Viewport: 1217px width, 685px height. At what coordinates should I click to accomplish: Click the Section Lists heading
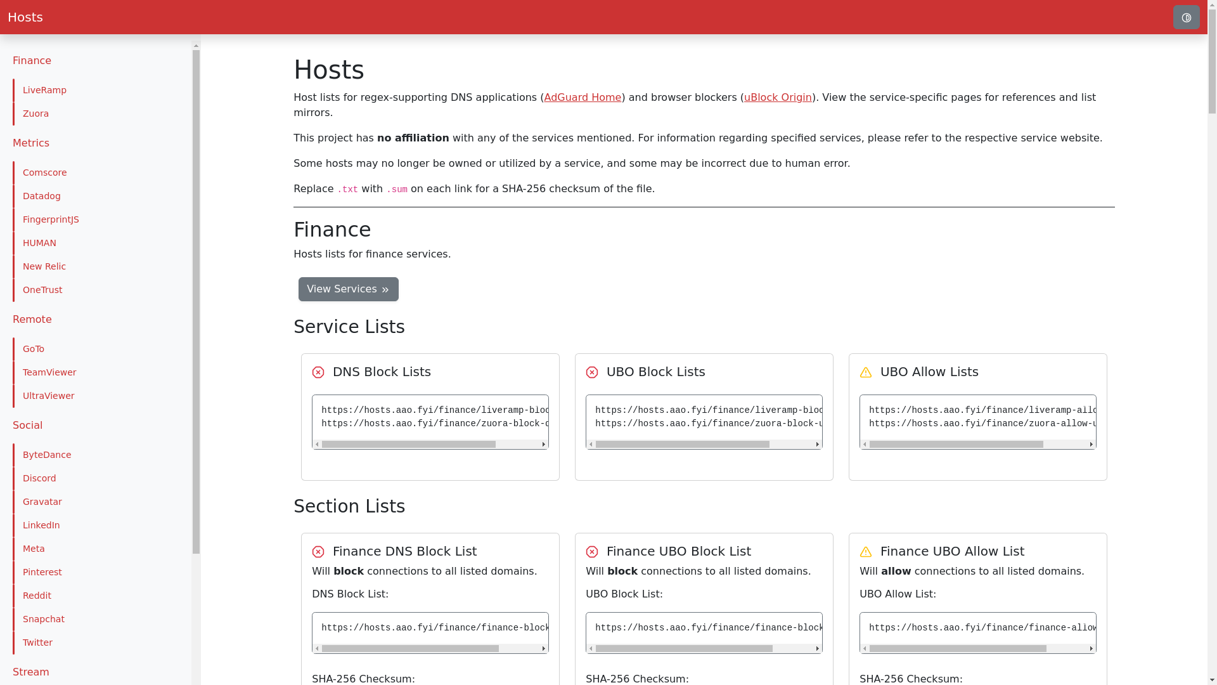tap(349, 507)
